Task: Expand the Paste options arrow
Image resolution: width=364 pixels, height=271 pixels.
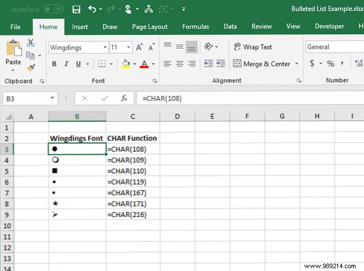Action: pyautogui.click(x=13, y=70)
